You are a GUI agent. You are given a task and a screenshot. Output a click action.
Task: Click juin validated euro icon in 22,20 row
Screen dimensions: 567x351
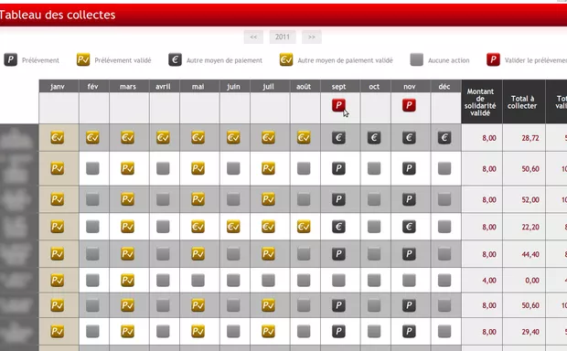(233, 227)
